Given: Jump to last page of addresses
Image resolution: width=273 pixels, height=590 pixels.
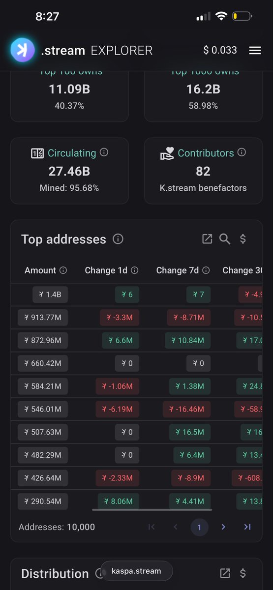Looking at the screenshot, I should coord(247,527).
